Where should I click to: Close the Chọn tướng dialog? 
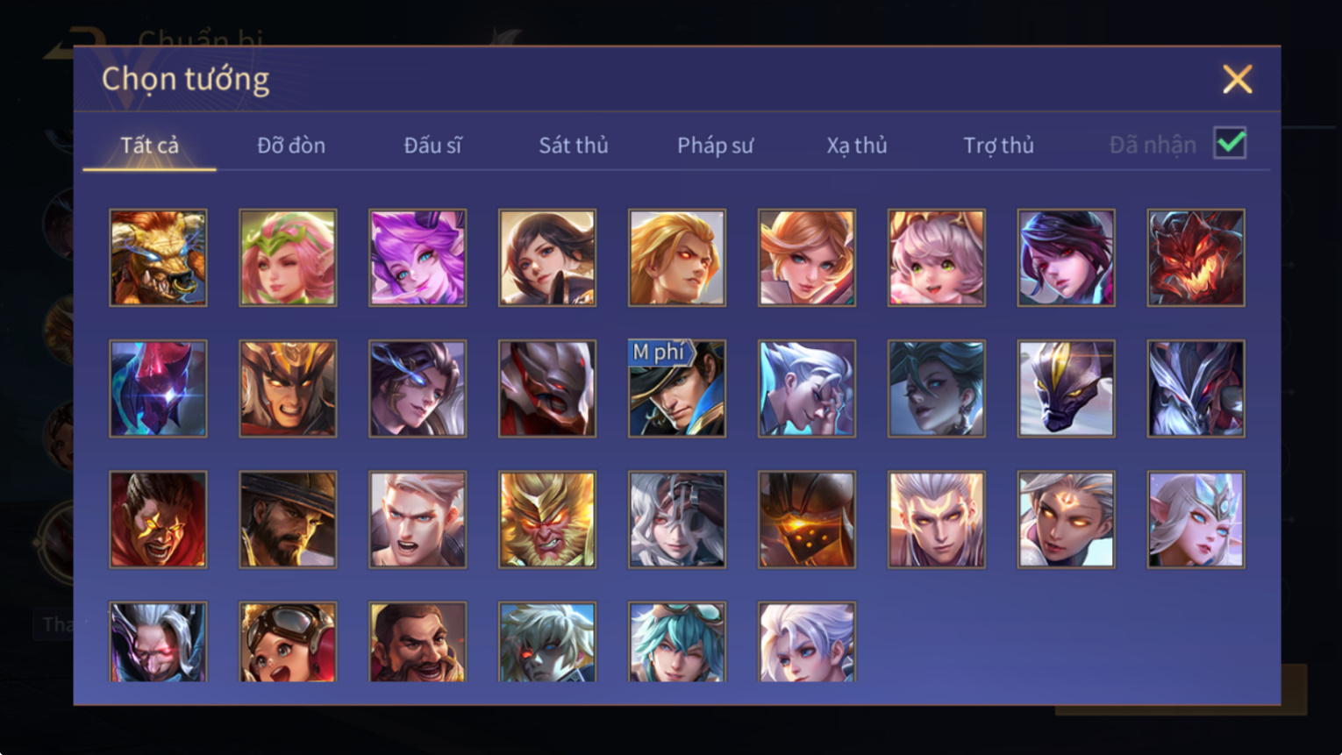[x=1237, y=79]
